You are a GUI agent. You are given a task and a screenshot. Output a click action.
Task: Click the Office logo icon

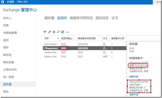click(x=2, y=2)
